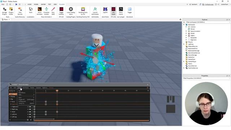Screen dimensions: 231x130
Task: Open the VFX Suite plugin
Action: click(113, 11)
